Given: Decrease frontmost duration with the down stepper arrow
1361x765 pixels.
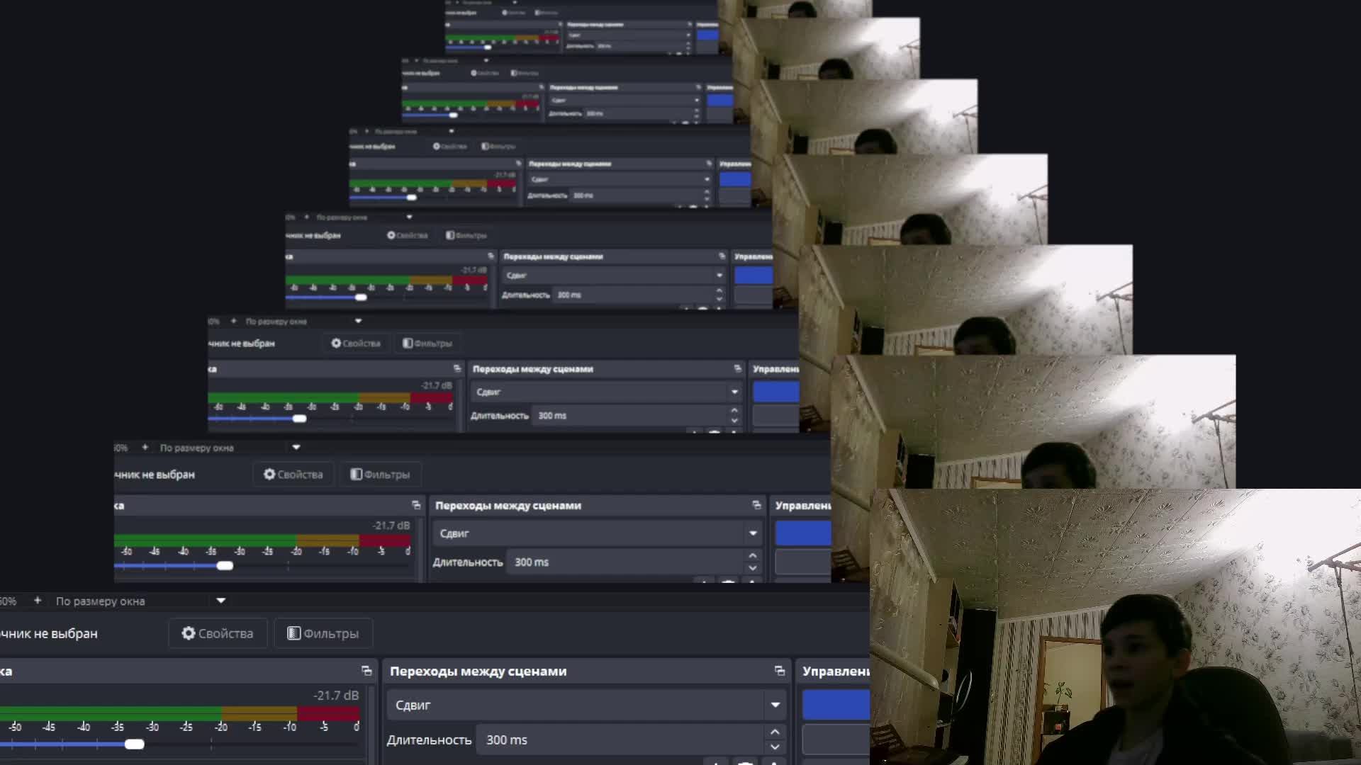Looking at the screenshot, I should point(775,747).
